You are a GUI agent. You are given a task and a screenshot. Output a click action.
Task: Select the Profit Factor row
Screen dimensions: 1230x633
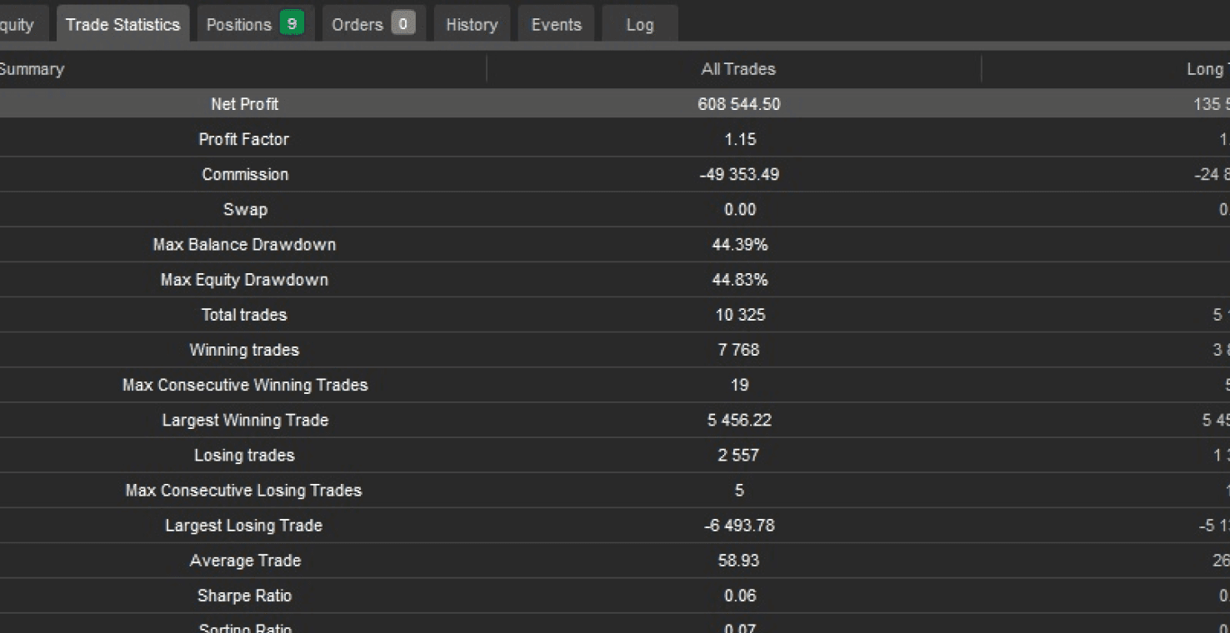pos(615,139)
